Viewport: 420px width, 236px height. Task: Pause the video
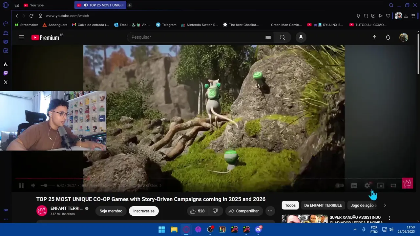coord(21,186)
